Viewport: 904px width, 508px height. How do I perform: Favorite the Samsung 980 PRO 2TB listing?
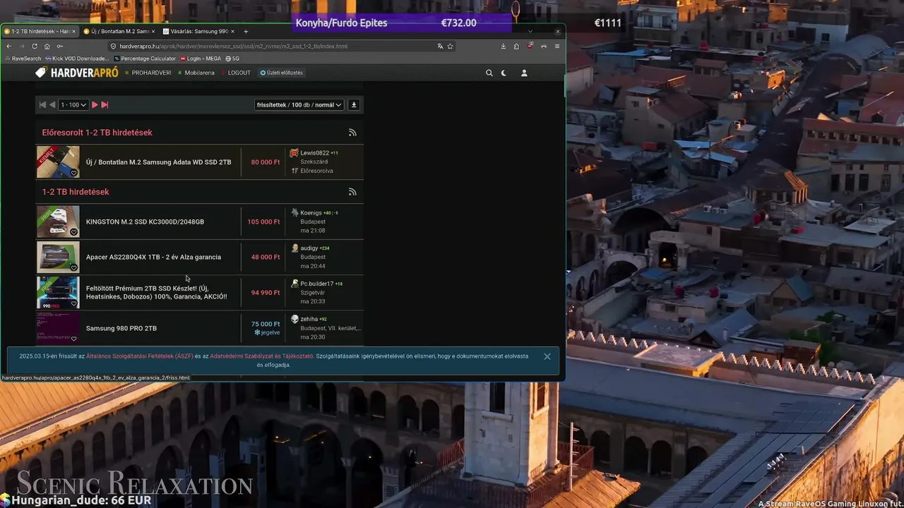[73, 339]
